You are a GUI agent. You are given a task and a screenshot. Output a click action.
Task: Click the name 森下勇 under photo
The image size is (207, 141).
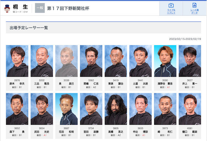click(17, 132)
